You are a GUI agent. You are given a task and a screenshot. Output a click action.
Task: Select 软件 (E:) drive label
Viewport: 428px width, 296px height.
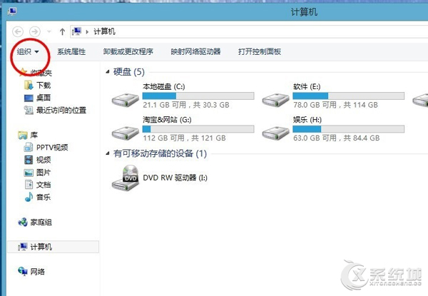pyautogui.click(x=307, y=87)
